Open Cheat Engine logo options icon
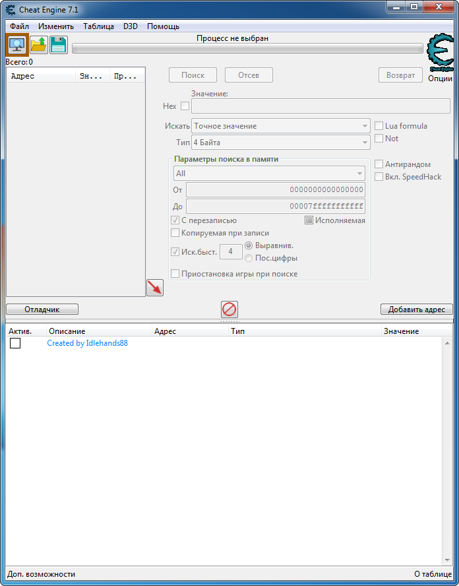Image resolution: width=459 pixels, height=586 pixels. tap(441, 53)
